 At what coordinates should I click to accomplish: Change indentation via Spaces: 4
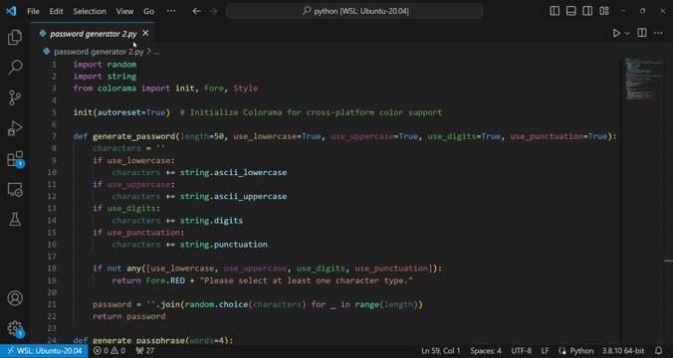(486, 351)
